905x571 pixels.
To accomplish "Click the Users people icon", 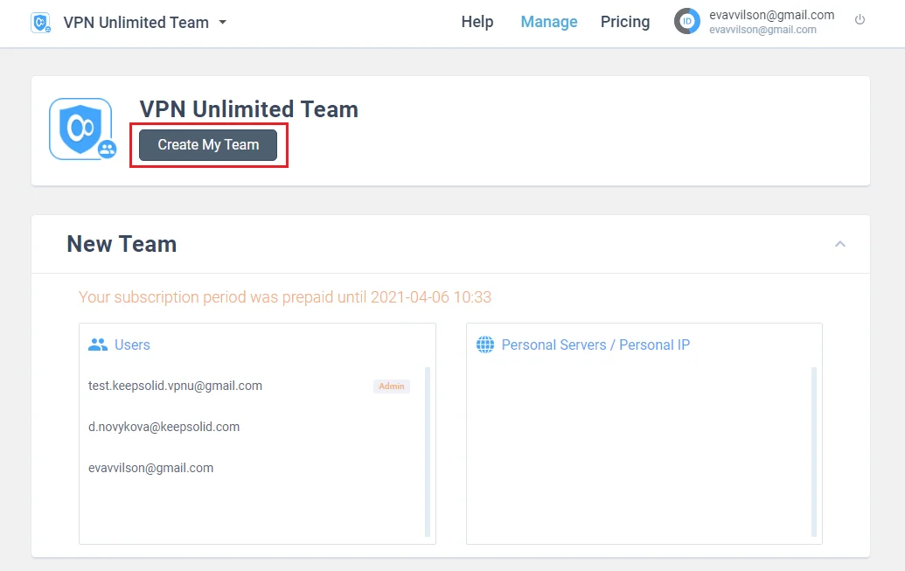I will pyautogui.click(x=98, y=345).
